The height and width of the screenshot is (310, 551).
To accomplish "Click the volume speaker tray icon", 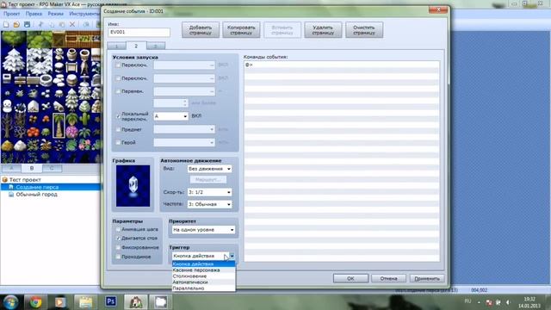I will point(508,302).
